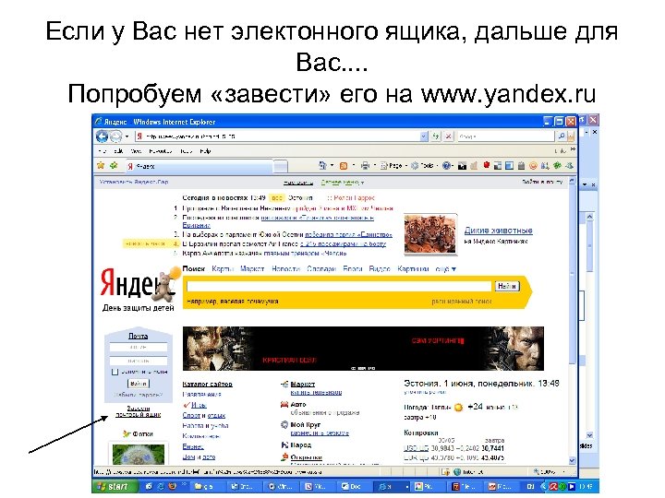Screen dimensions: 665x498
Task: Click the browser Back arrow button
Action: coord(102,136)
